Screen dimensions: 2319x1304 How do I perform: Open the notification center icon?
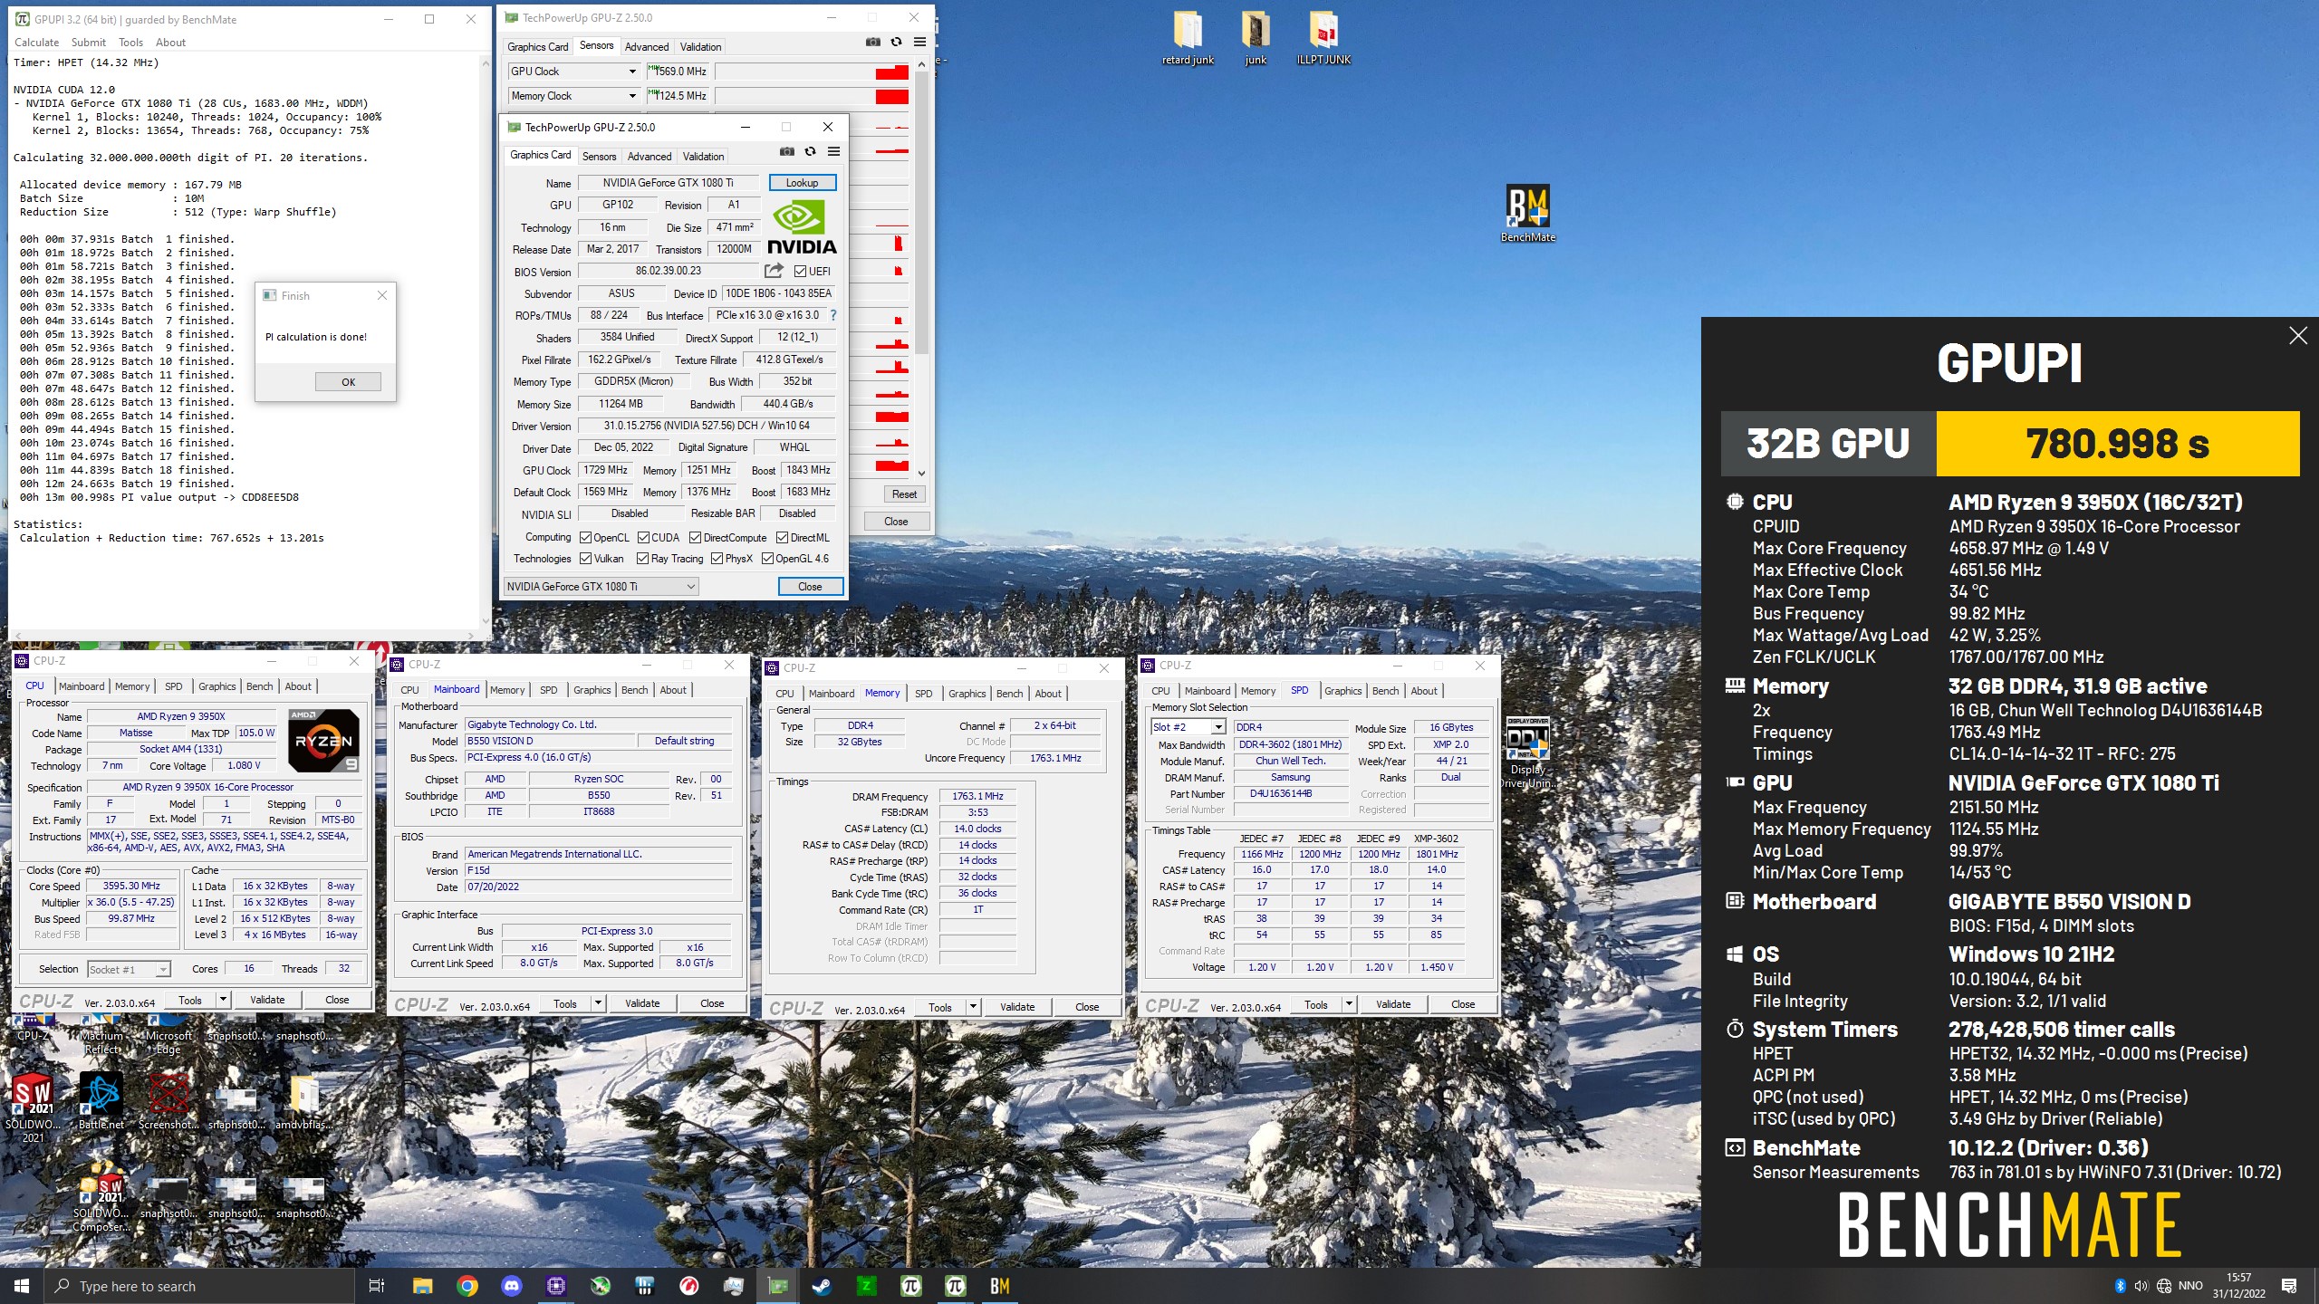pyautogui.click(x=2289, y=1286)
